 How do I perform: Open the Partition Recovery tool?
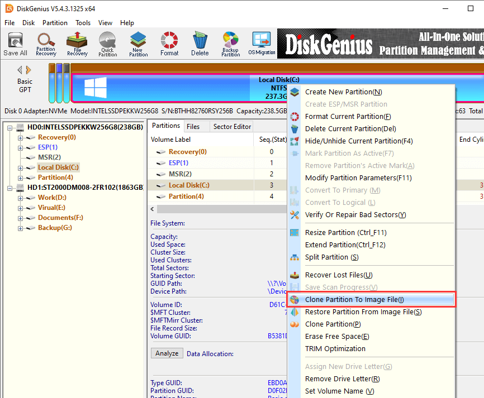[x=46, y=44]
